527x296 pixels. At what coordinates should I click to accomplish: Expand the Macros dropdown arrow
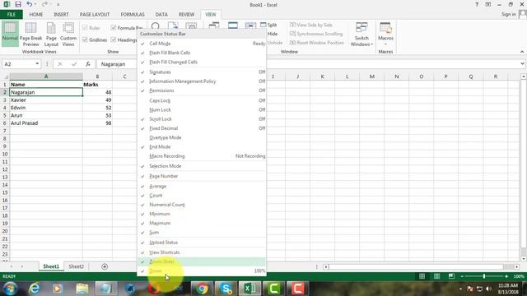(385, 44)
